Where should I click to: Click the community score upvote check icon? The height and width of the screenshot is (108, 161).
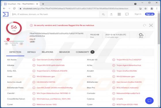[x=22, y=44]
